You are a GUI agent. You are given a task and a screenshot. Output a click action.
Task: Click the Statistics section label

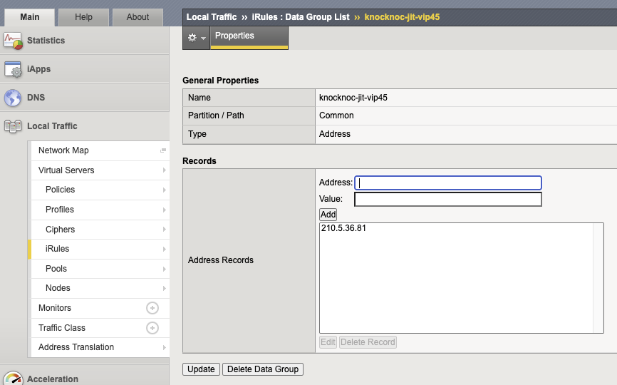46,41
